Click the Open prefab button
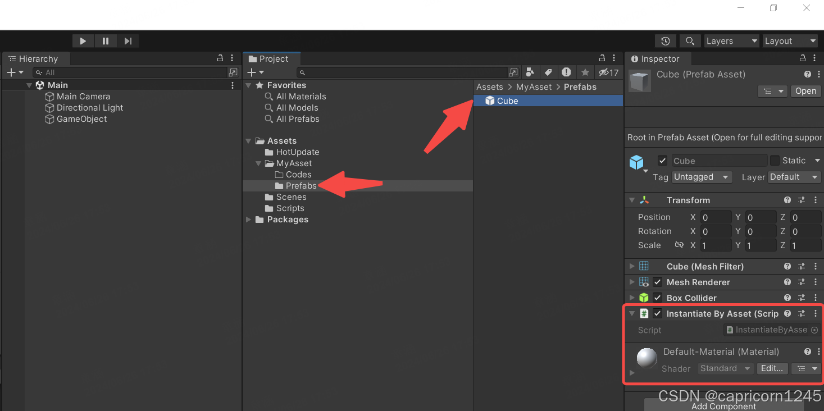Image resolution: width=824 pixels, height=411 pixels. coord(805,91)
